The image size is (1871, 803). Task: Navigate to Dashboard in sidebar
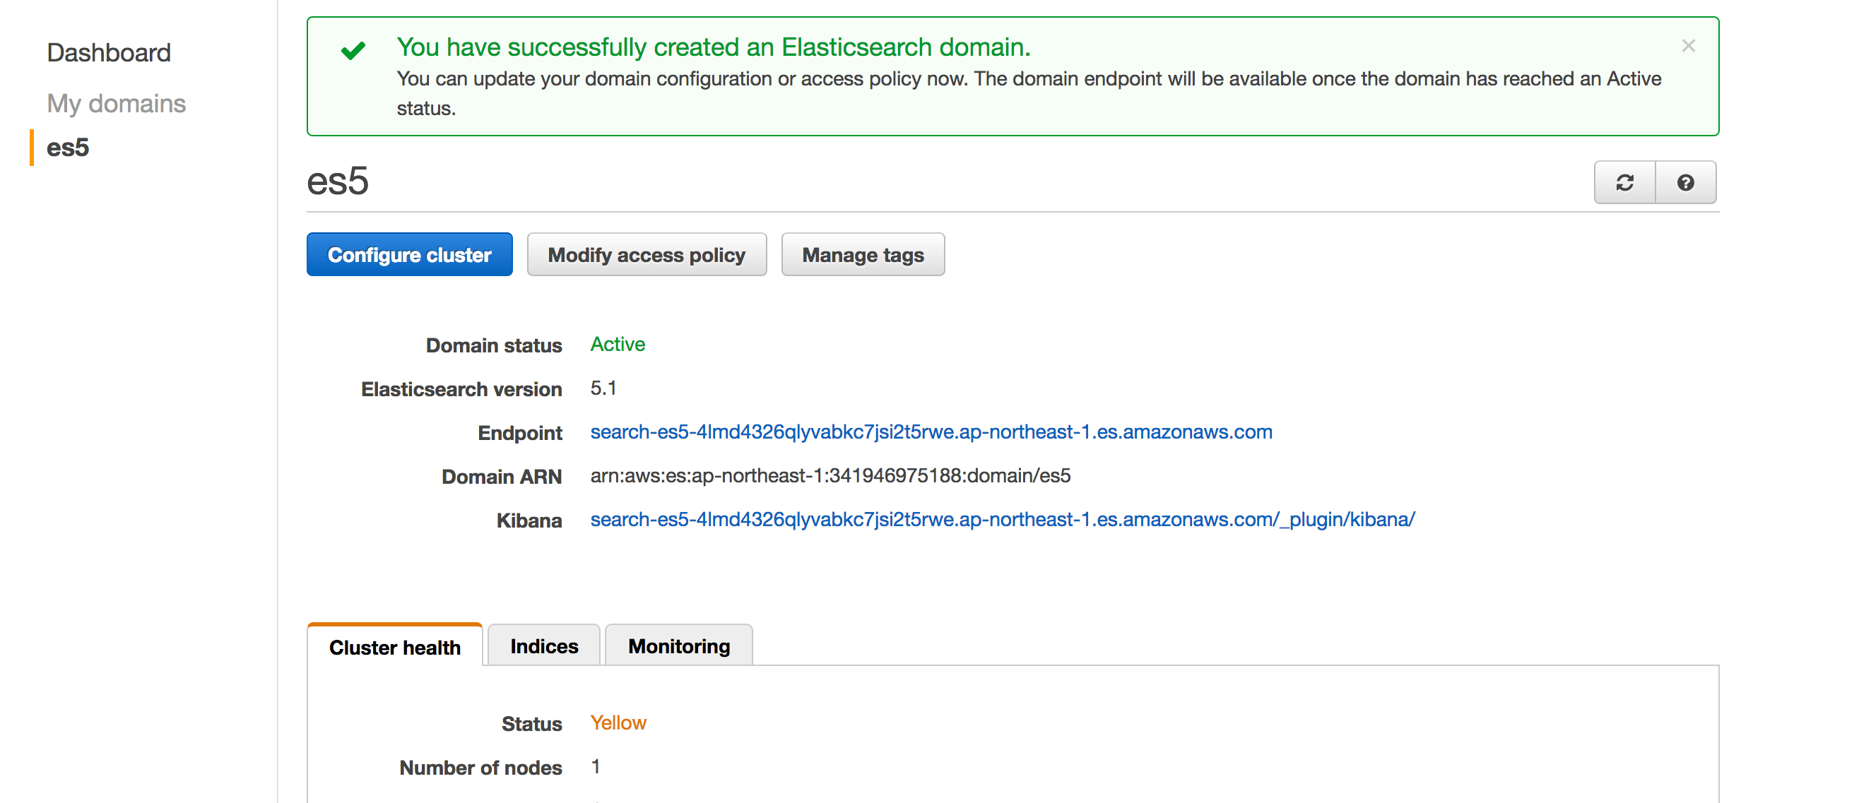pos(108,52)
